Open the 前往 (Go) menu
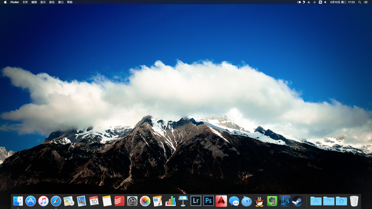The width and height of the screenshot is (372, 209). [52, 2]
